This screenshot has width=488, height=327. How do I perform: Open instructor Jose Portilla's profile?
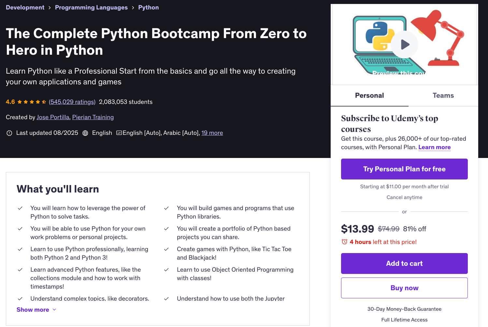53,117
